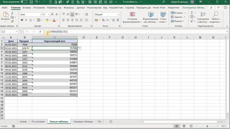
Task: Open the number format Общий dropdown
Action: click(118, 14)
